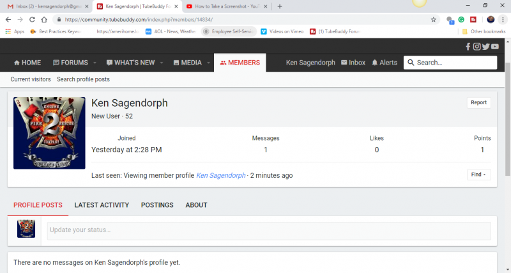
Task: Bookmark this page with the star icon
Action: point(433,19)
